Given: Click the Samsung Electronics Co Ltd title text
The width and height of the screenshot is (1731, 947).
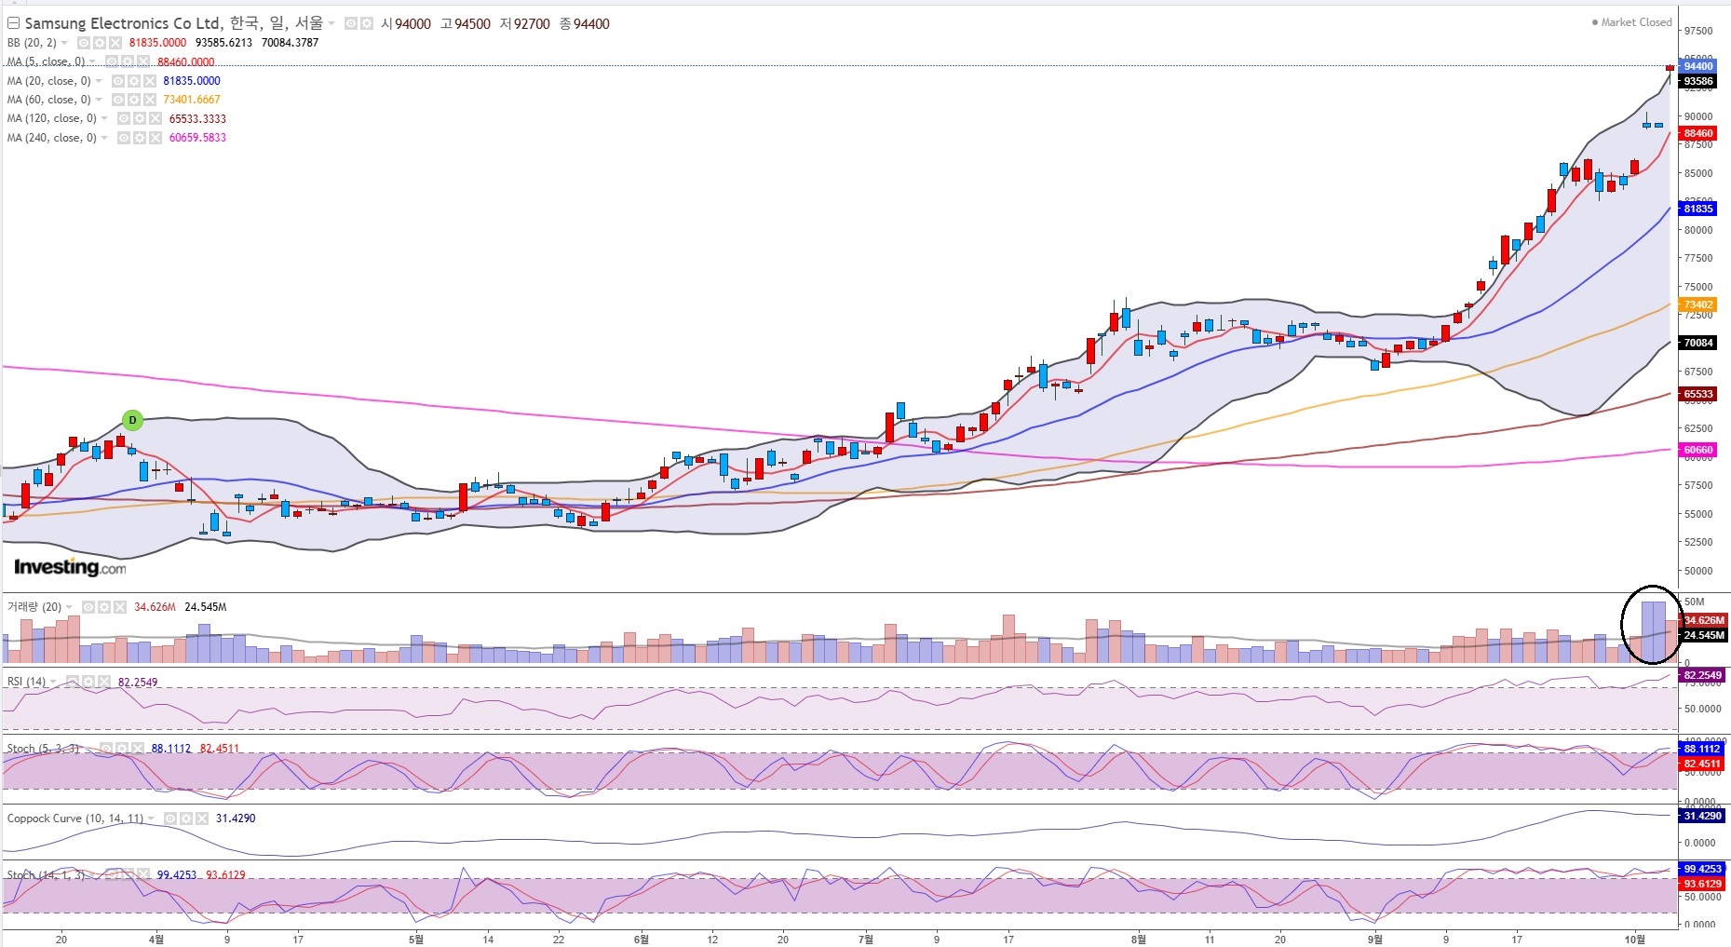Looking at the screenshot, I should tap(124, 23).
